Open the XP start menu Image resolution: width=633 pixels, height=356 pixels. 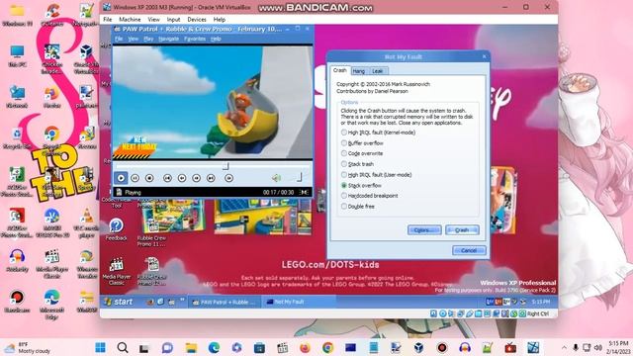[119, 302]
